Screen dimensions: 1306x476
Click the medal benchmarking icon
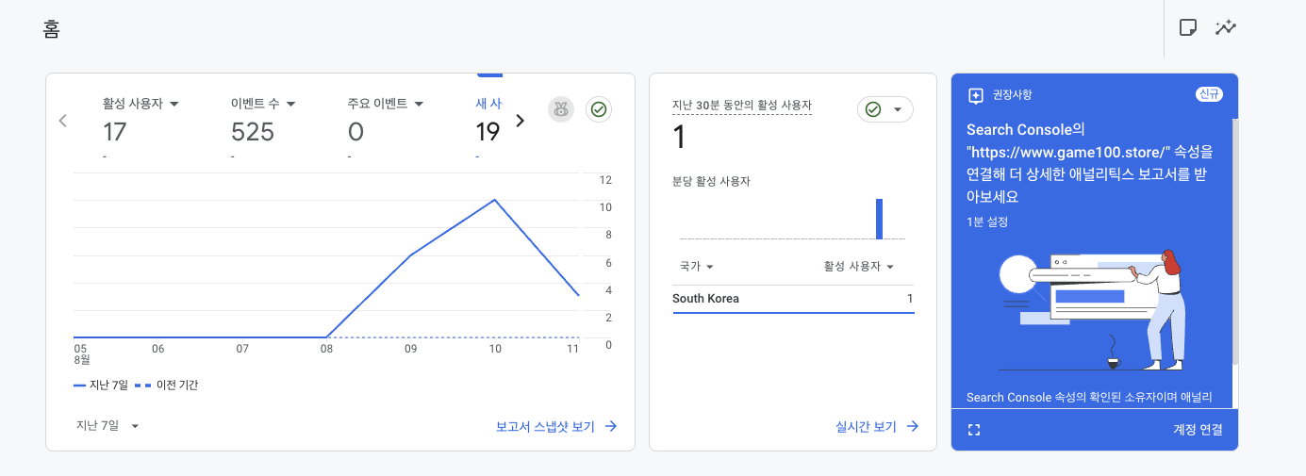tap(561, 109)
